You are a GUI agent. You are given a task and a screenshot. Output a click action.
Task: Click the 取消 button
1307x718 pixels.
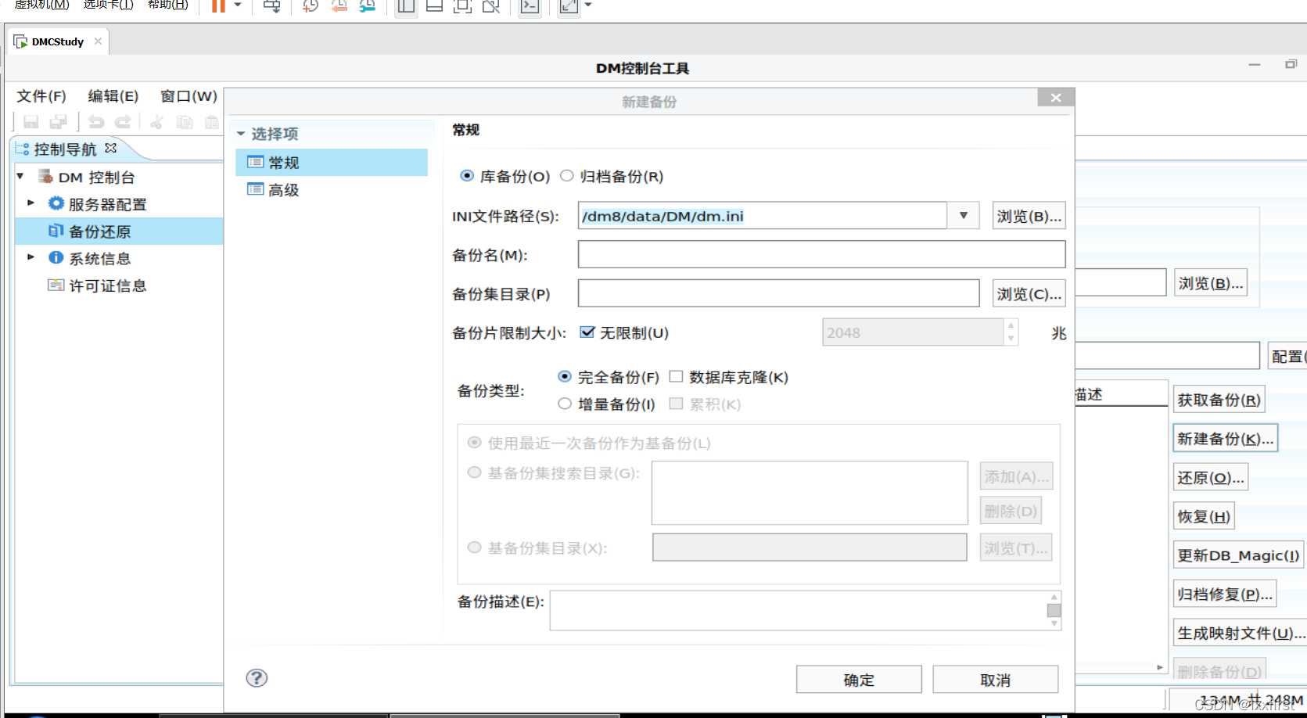[x=995, y=680]
